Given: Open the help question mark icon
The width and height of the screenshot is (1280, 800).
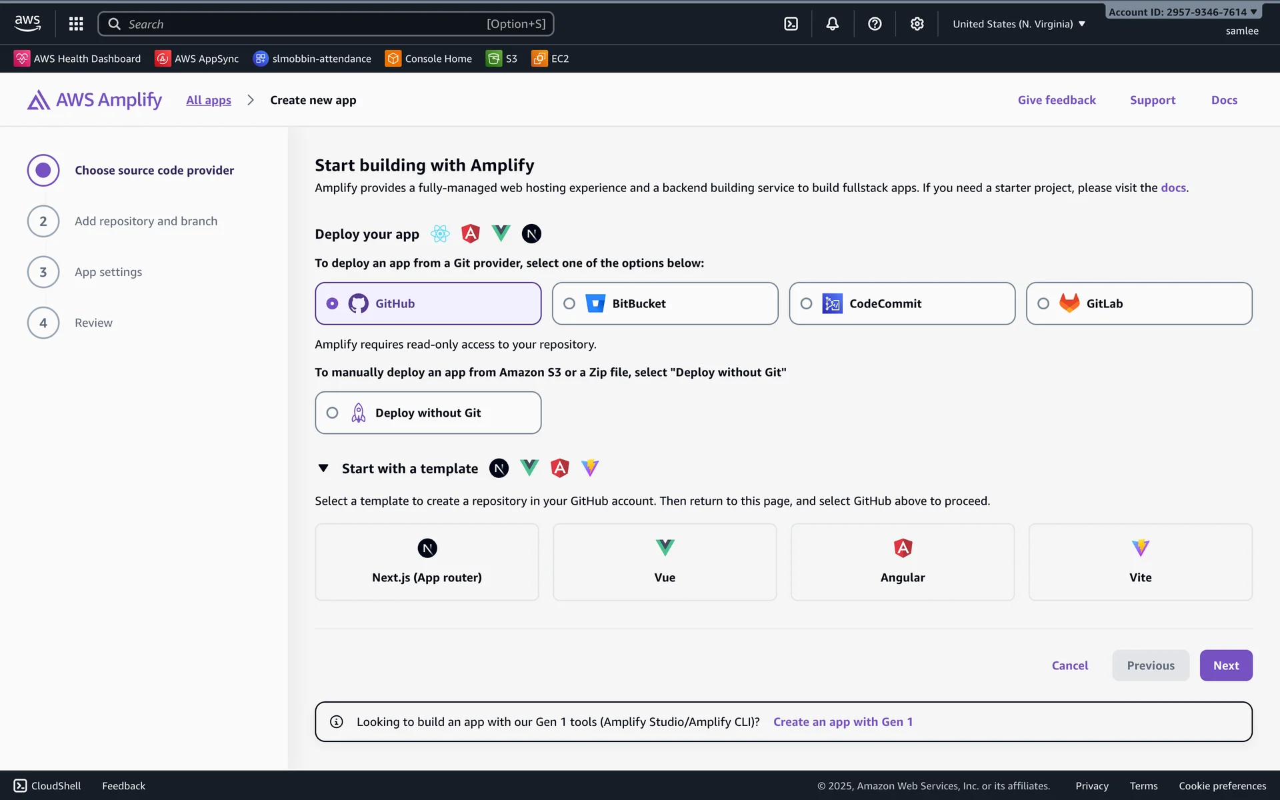Looking at the screenshot, I should [x=875, y=24].
